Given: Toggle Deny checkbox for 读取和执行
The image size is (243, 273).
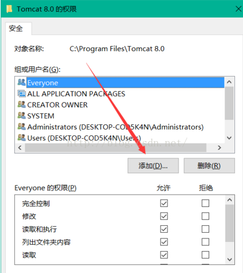Looking at the screenshot, I should pyautogui.click(x=206, y=229).
